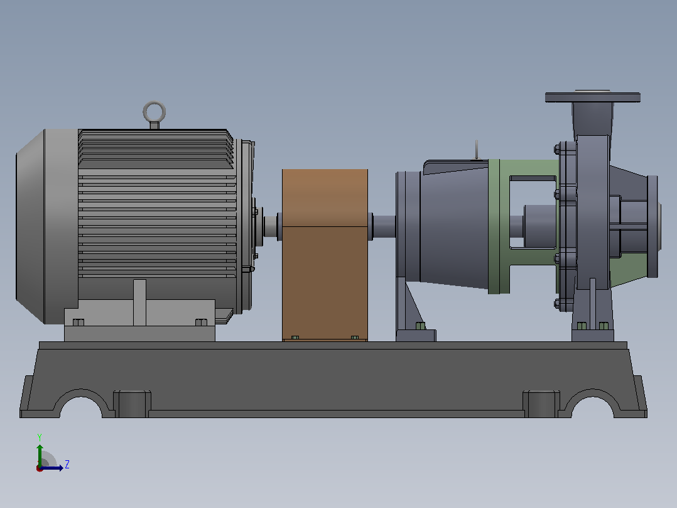The width and height of the screenshot is (677, 508).
Task: Click the right cylindrical boss on the base plate
Action: [x=541, y=404]
